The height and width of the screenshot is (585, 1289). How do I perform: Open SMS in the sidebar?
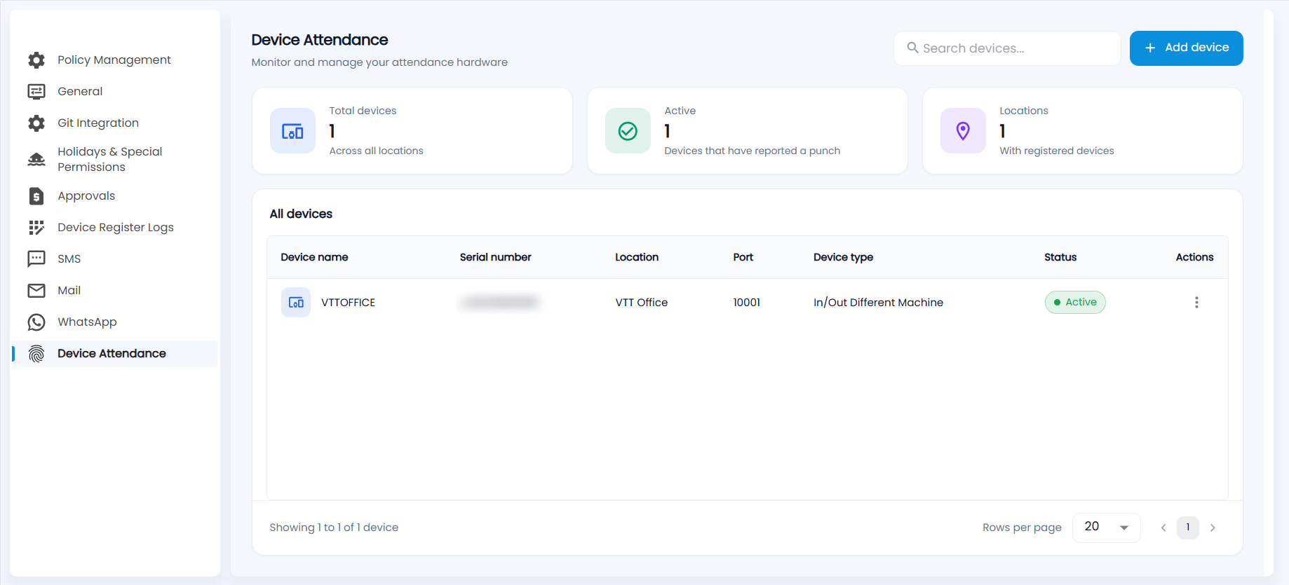click(69, 259)
